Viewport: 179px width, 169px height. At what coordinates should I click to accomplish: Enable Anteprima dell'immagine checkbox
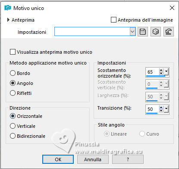point(113,20)
